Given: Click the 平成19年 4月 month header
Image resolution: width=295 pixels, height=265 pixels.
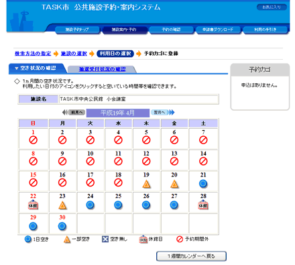Looking at the screenshot, I should (x=118, y=113).
